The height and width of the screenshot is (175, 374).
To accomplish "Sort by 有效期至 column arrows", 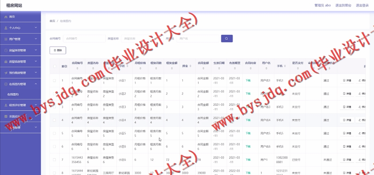I will point(235,69).
